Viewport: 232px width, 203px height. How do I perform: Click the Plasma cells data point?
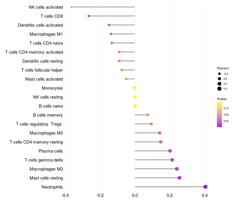[170, 151]
